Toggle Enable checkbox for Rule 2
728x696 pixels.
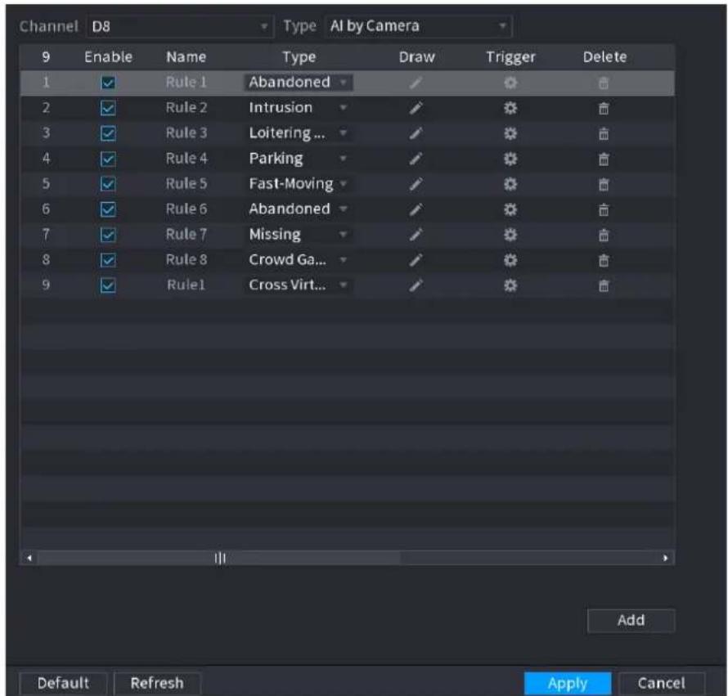[x=108, y=109]
